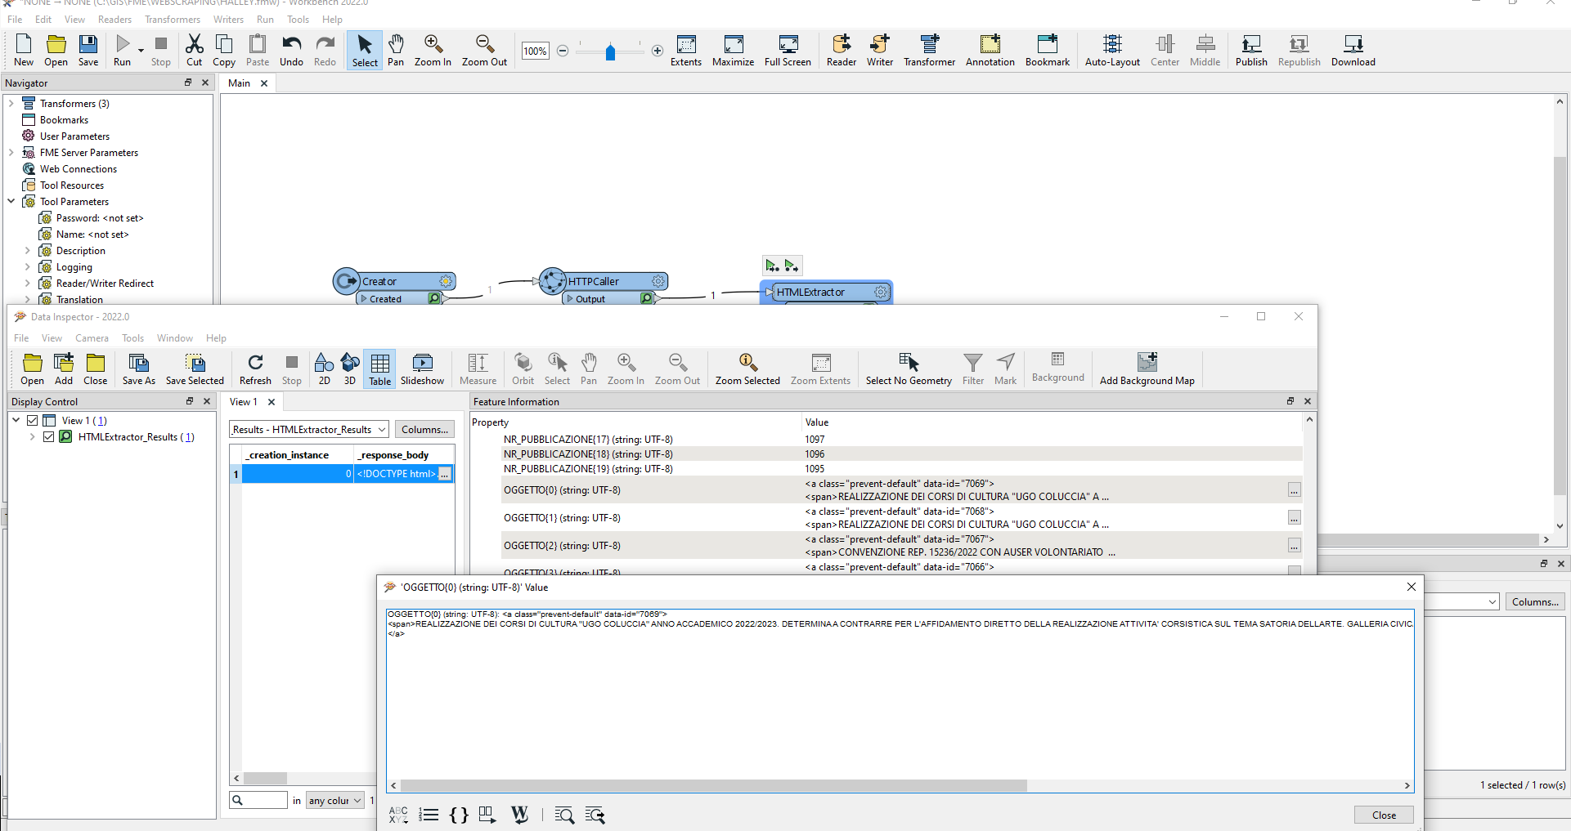1571x831 pixels.
Task: Open HTMLExtractor parameters gear icon
Action: pos(881,292)
